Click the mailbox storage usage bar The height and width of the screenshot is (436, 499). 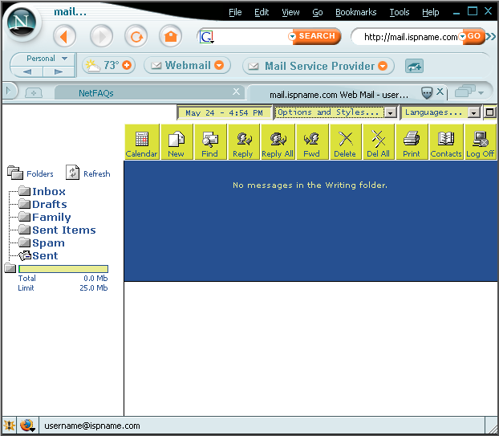tap(63, 269)
